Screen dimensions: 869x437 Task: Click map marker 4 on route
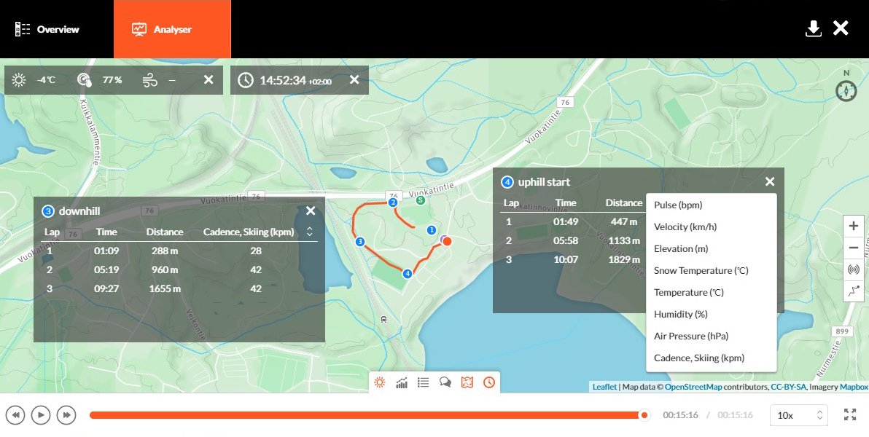point(408,274)
